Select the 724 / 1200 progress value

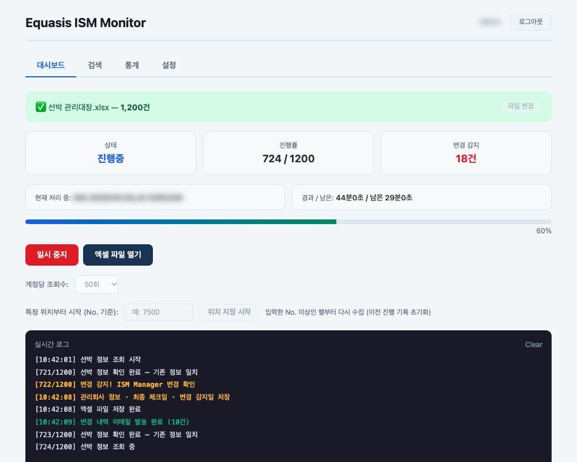(x=288, y=158)
